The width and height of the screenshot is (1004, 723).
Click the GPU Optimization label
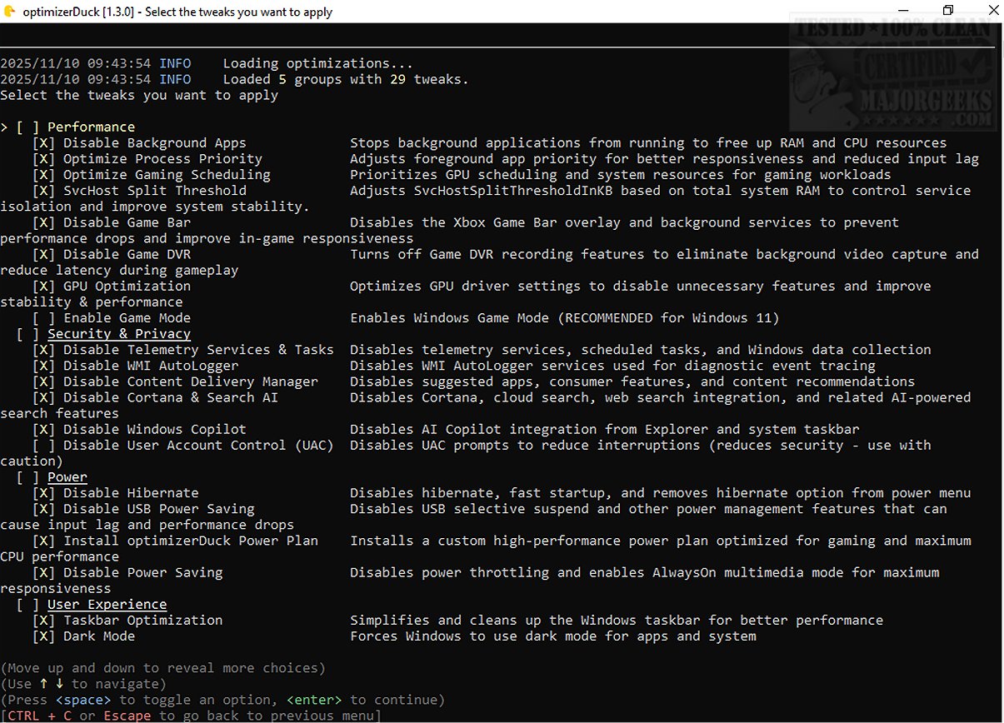tap(127, 286)
